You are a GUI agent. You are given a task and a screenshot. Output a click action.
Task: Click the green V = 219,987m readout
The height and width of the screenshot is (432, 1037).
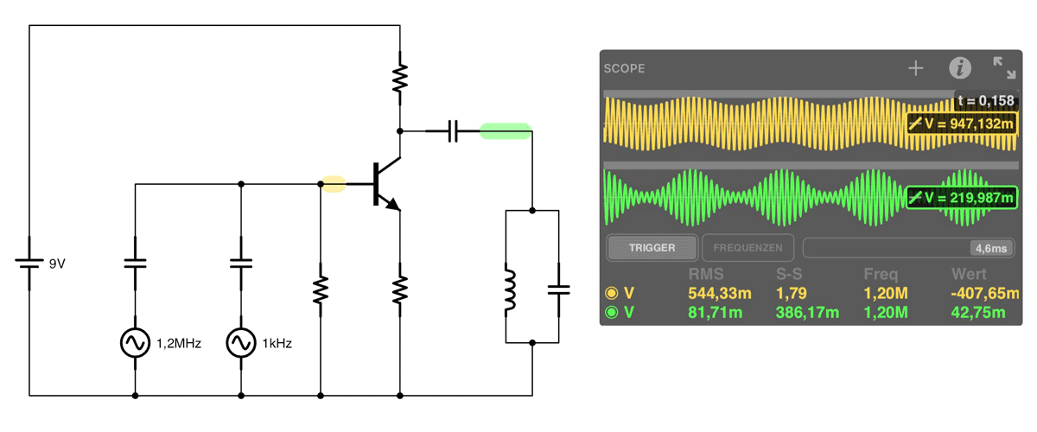point(961,198)
